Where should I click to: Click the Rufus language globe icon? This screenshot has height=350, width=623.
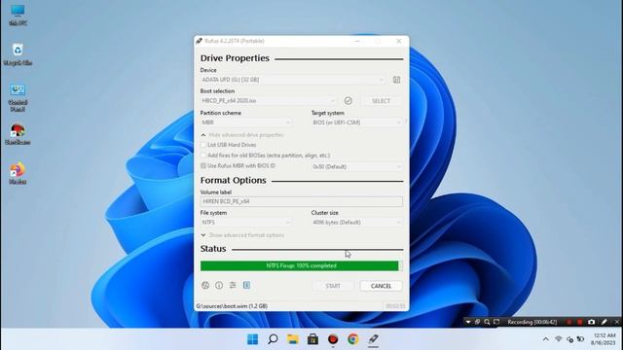coord(205,285)
